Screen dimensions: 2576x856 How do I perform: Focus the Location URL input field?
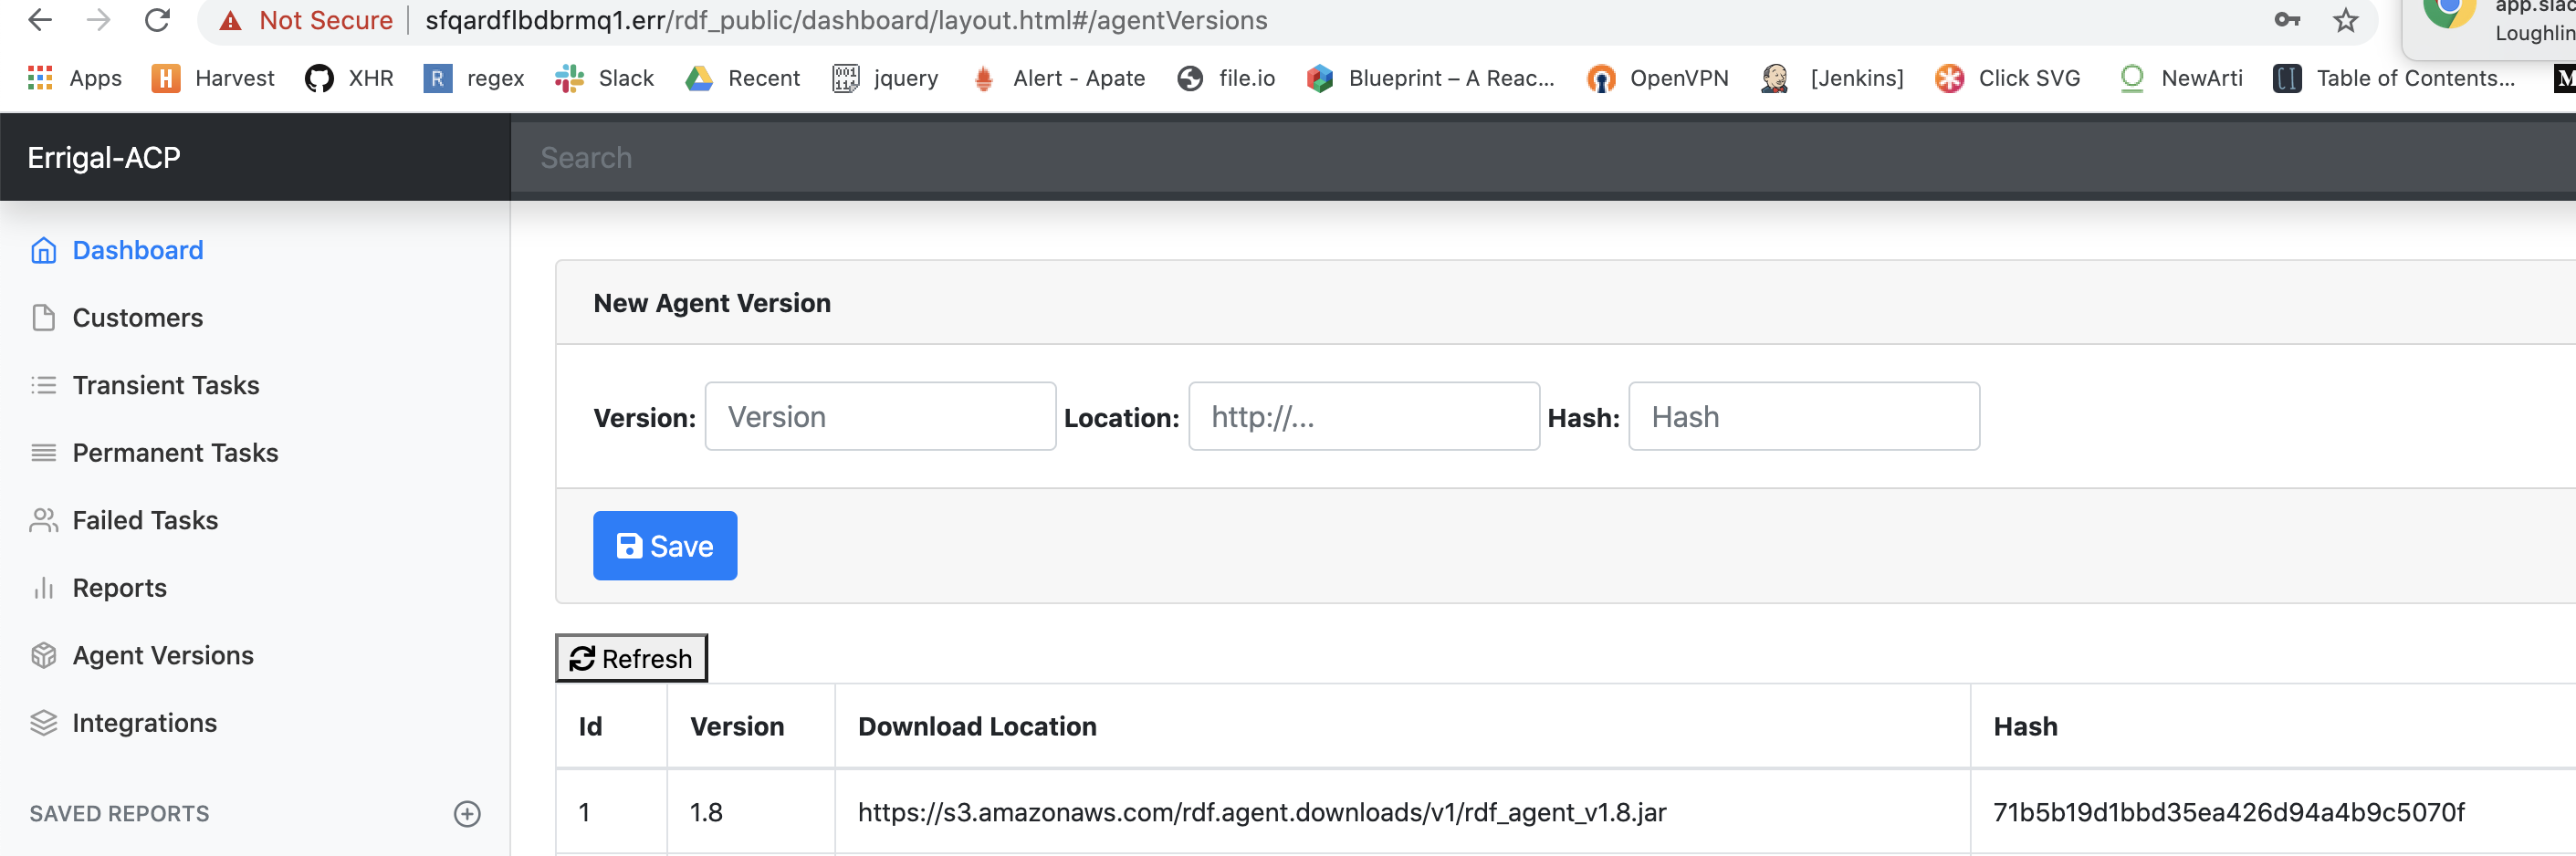tap(1363, 416)
